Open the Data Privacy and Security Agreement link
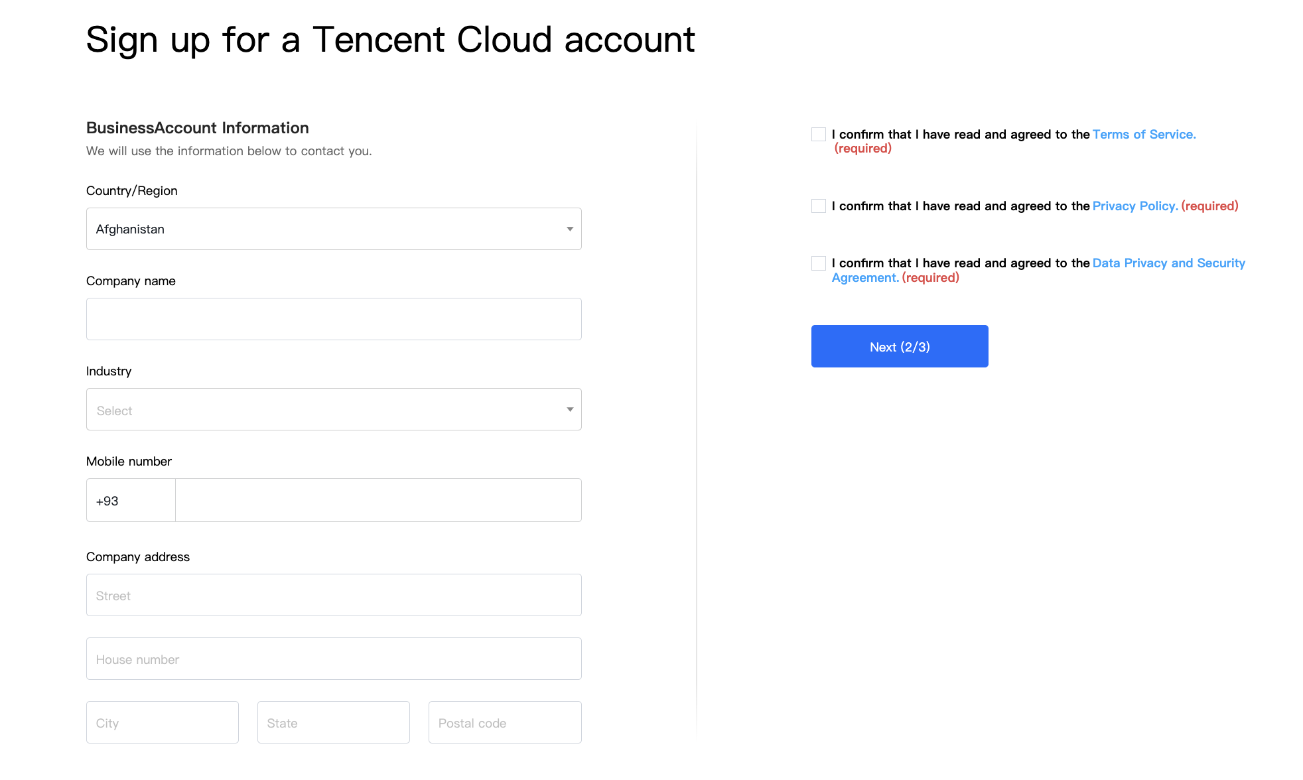Image resolution: width=1303 pixels, height=780 pixels. (1169, 263)
